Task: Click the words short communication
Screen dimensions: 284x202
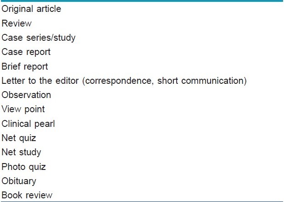Action: click(x=200, y=81)
